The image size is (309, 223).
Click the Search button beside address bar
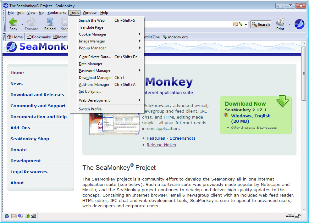(261, 25)
